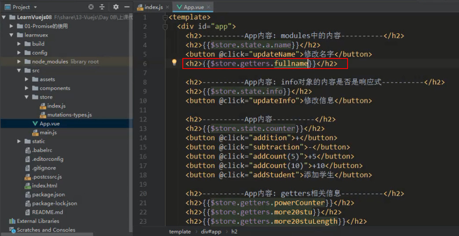Click $store.state.counter on line 13
459x236 pixels.
253,128
